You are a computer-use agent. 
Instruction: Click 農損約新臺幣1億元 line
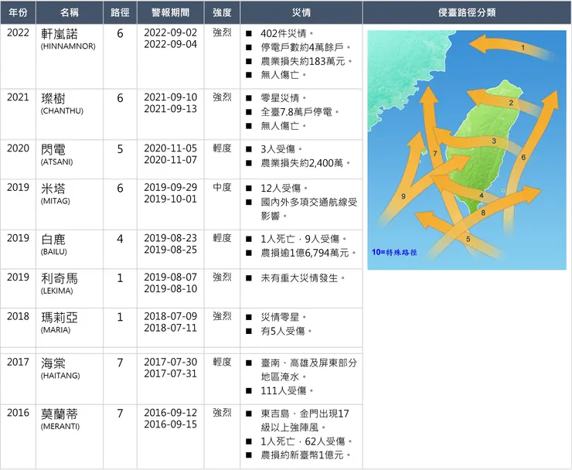click(305, 455)
